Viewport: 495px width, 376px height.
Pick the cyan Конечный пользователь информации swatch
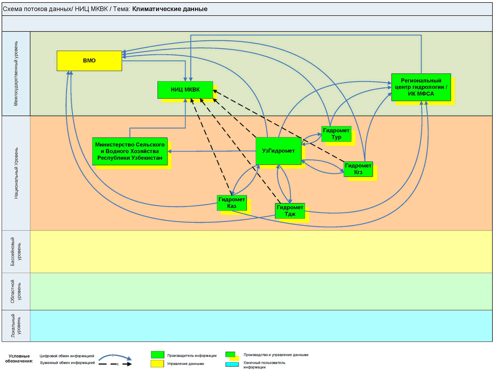point(232,365)
